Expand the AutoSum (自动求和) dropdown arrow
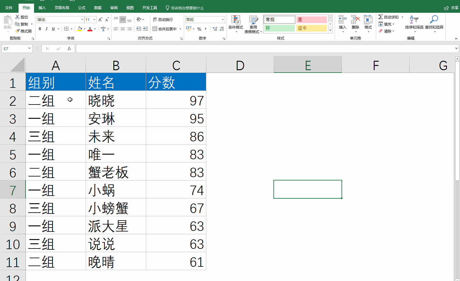The height and width of the screenshot is (281, 460). tap(402, 17)
